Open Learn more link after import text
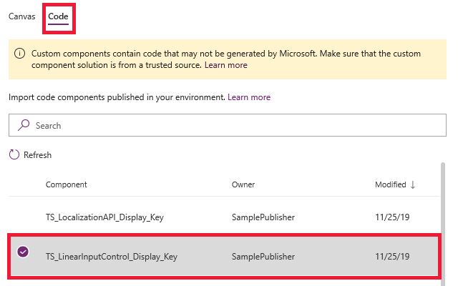This screenshot has width=458, height=286. click(x=249, y=97)
